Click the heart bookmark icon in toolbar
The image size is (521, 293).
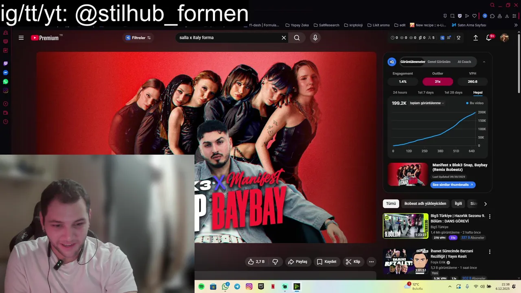click(474, 16)
